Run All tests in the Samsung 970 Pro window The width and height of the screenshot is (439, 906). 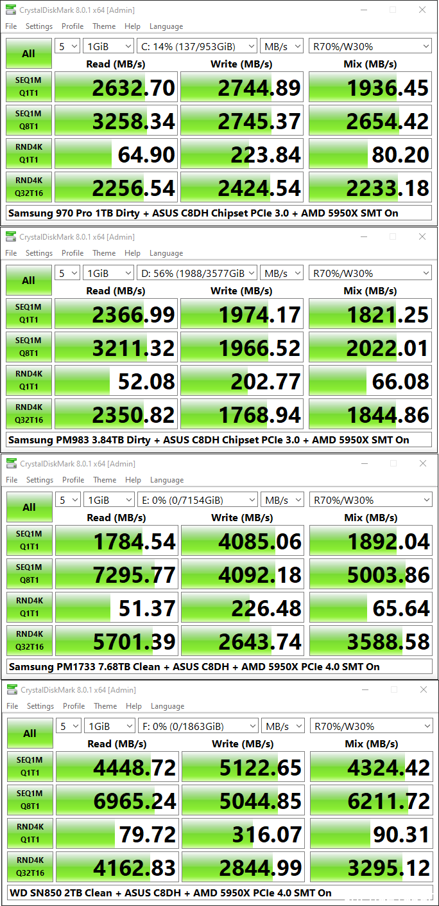tap(29, 53)
